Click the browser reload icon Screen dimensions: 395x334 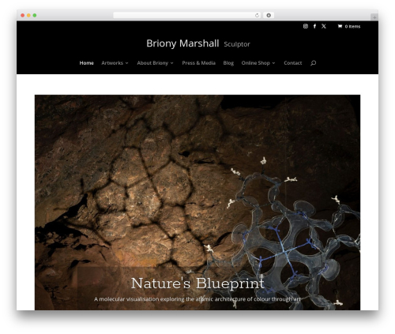pyautogui.click(x=257, y=15)
